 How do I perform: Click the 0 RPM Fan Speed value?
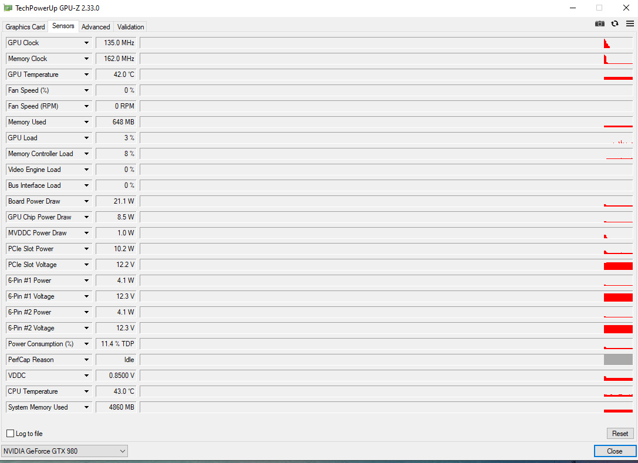pos(116,106)
